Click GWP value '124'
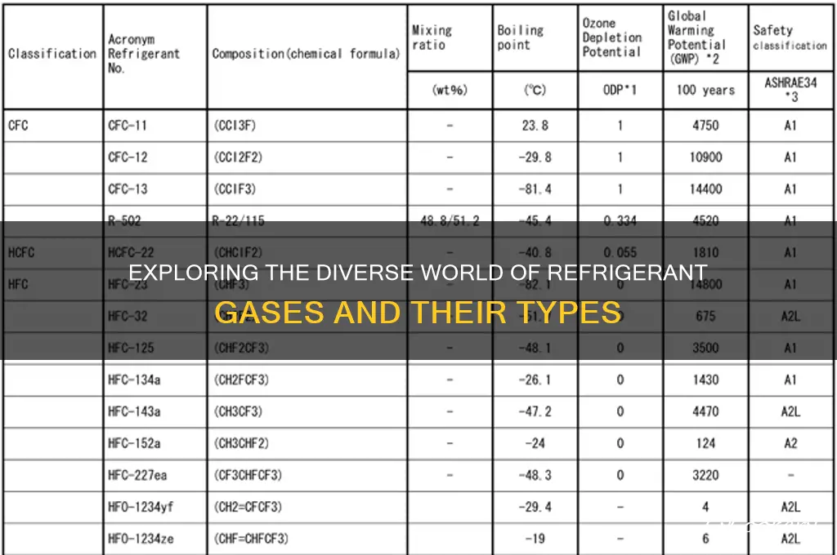The width and height of the screenshot is (837, 555). [705, 443]
